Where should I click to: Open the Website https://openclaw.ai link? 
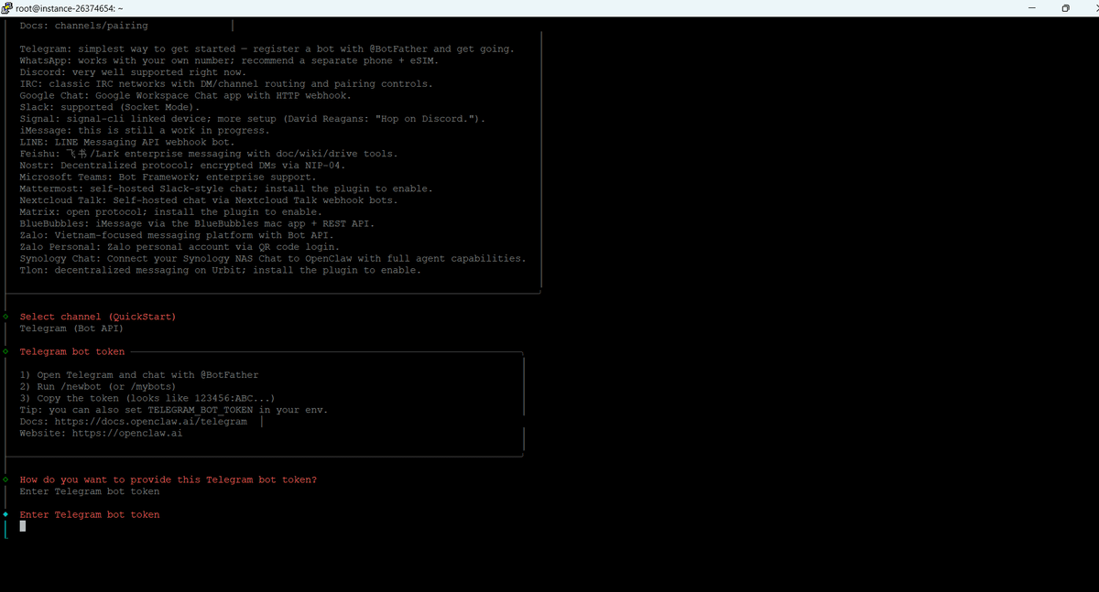pos(126,434)
